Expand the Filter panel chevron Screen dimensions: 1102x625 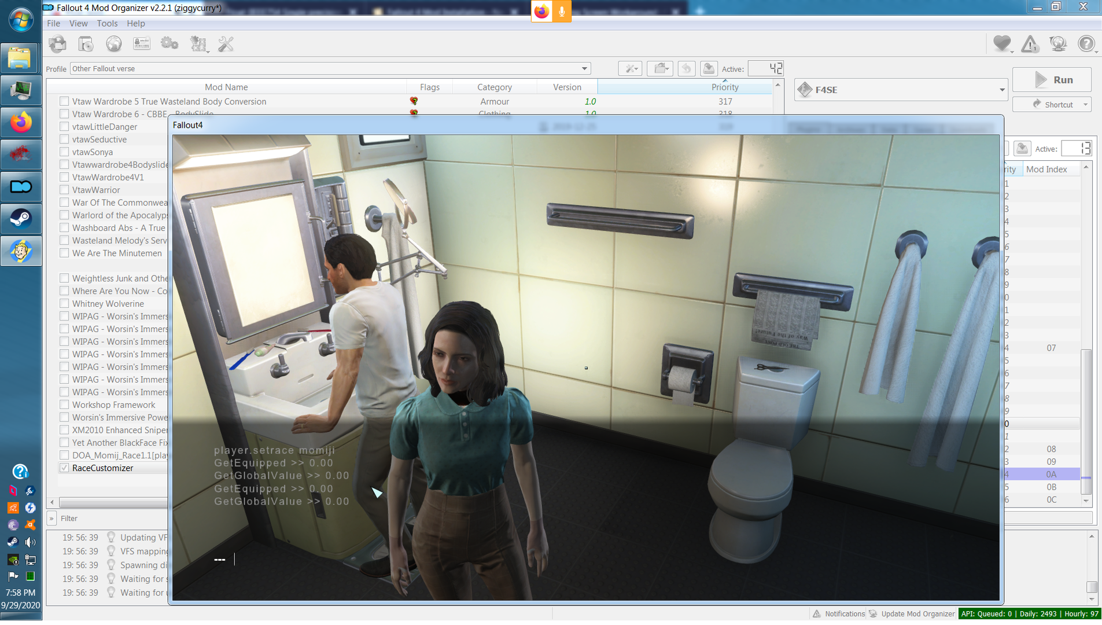tap(51, 519)
